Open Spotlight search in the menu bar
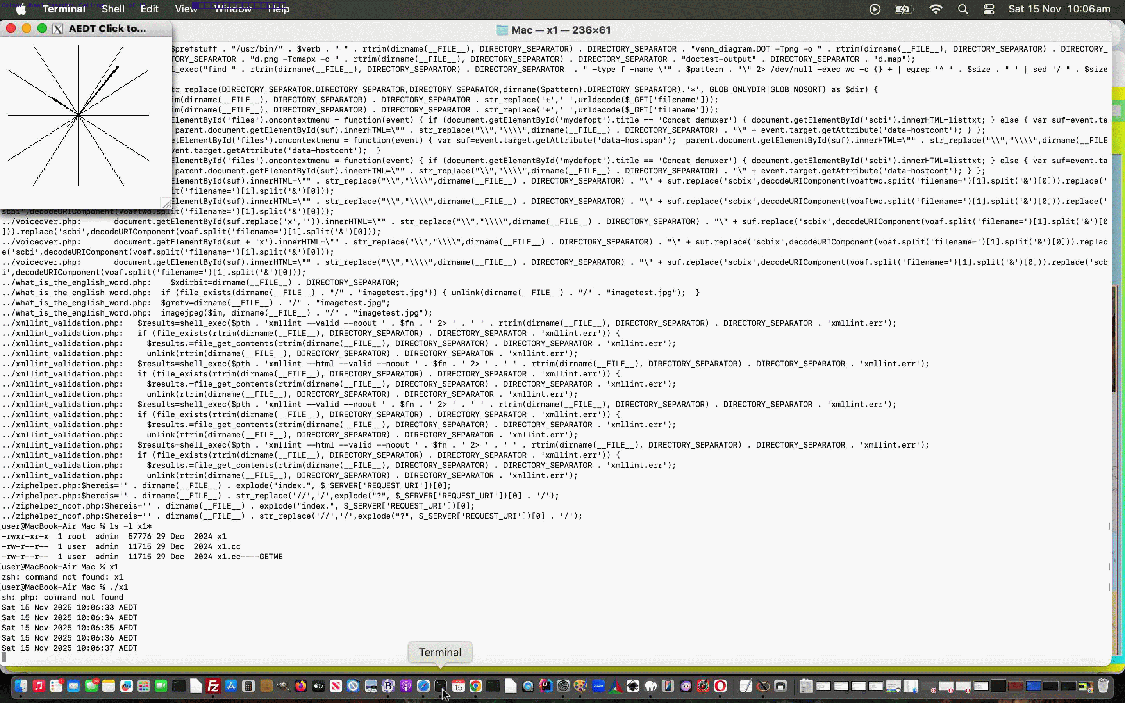The height and width of the screenshot is (703, 1125). (964, 9)
